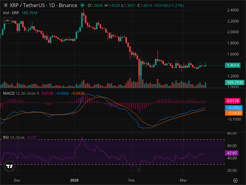Click the RSI value tag 47.97
The image size is (246, 185).
(x=232, y=153)
